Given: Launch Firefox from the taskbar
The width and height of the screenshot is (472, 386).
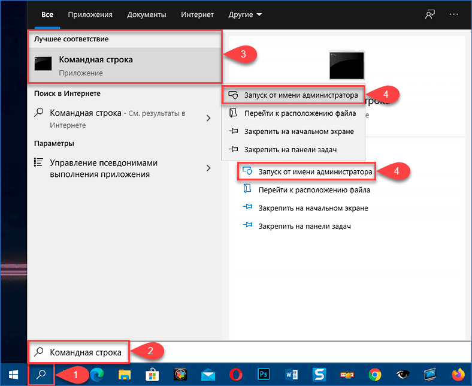Looking at the screenshot, I should tap(458, 375).
